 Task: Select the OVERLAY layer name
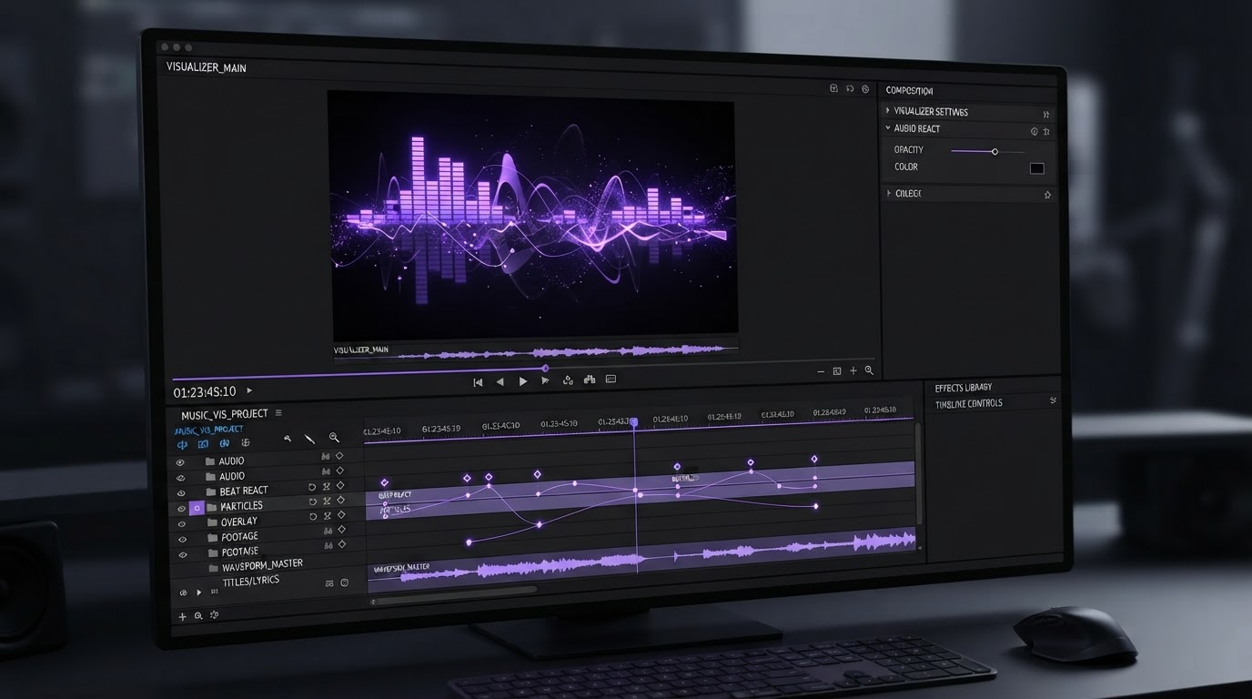239,522
